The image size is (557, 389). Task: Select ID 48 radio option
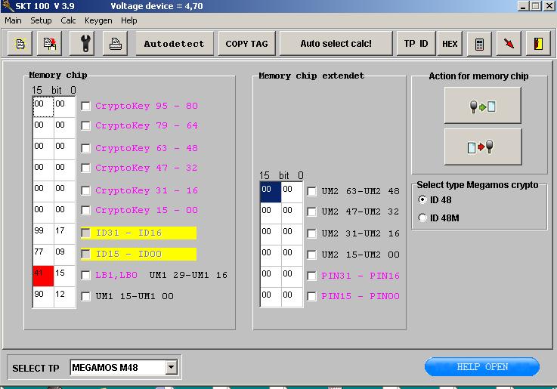click(422, 200)
